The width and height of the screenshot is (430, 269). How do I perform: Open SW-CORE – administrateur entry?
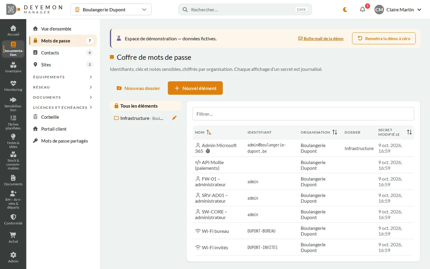pyautogui.click(x=211, y=215)
